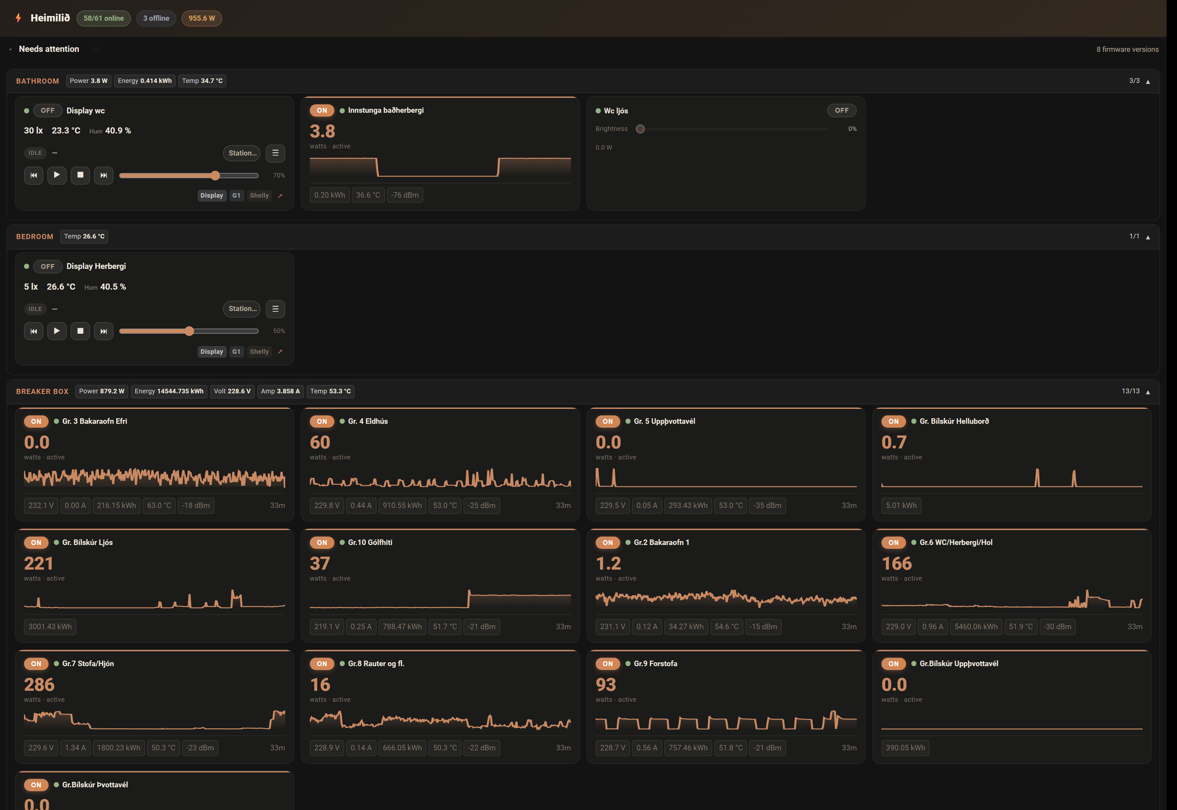This screenshot has width=1177, height=810.
Task: Click the Gr.9 Forstofa power graph
Action: pos(726,720)
